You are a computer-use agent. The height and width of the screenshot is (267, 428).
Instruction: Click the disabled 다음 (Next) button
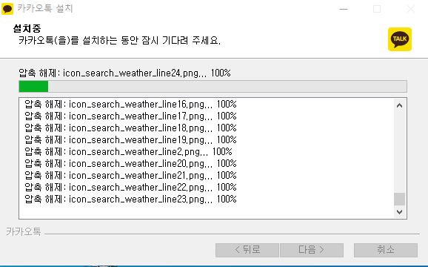click(312, 250)
